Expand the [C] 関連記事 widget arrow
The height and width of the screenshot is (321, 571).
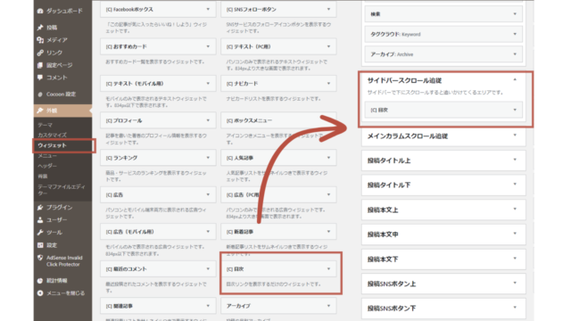click(208, 306)
